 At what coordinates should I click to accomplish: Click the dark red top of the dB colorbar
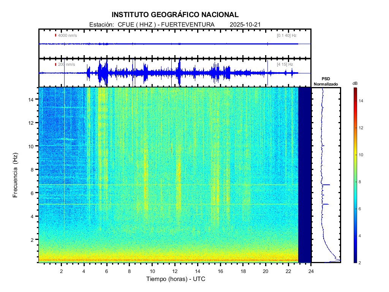(354, 90)
